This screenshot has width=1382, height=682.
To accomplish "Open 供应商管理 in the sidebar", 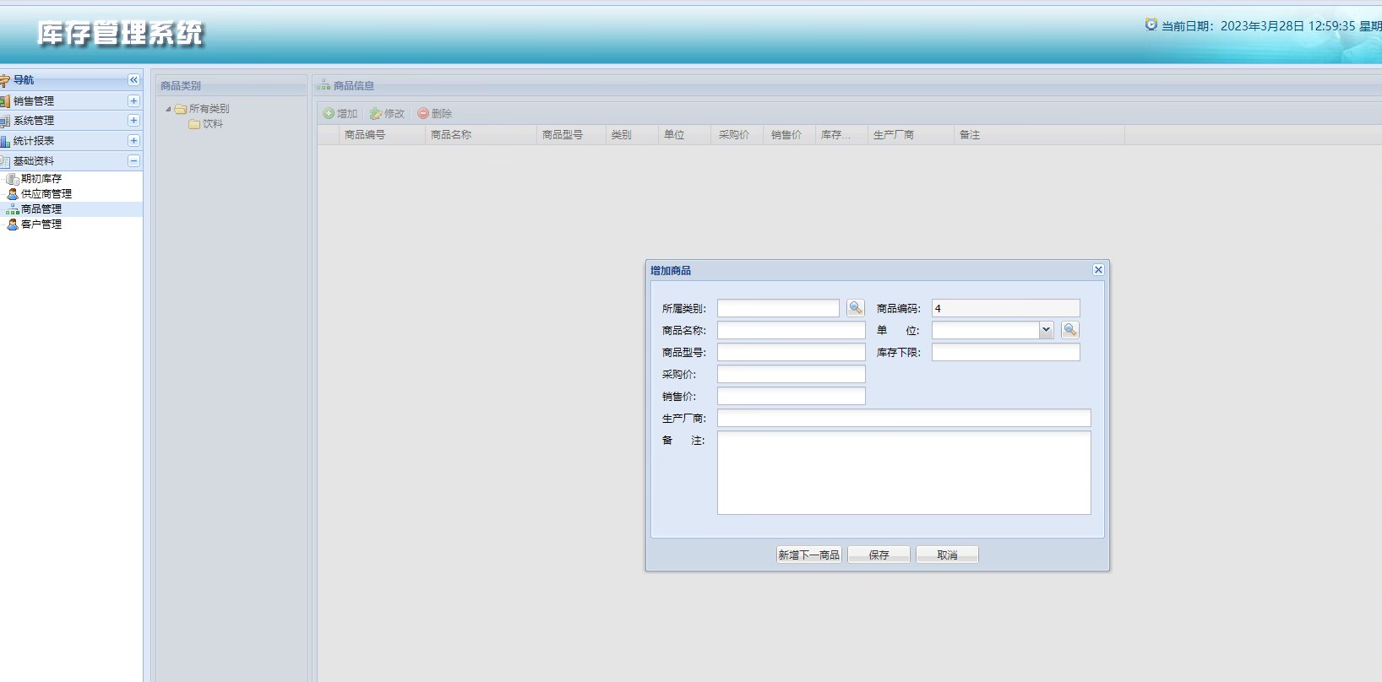I will tap(46, 194).
